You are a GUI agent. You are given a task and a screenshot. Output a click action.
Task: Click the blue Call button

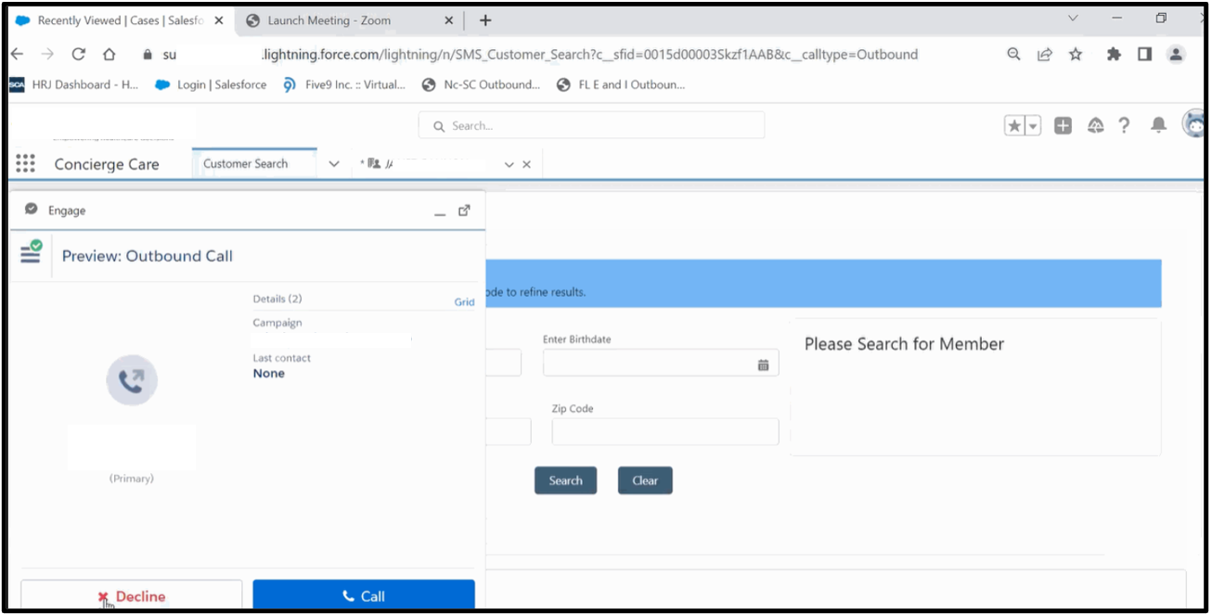tap(364, 596)
